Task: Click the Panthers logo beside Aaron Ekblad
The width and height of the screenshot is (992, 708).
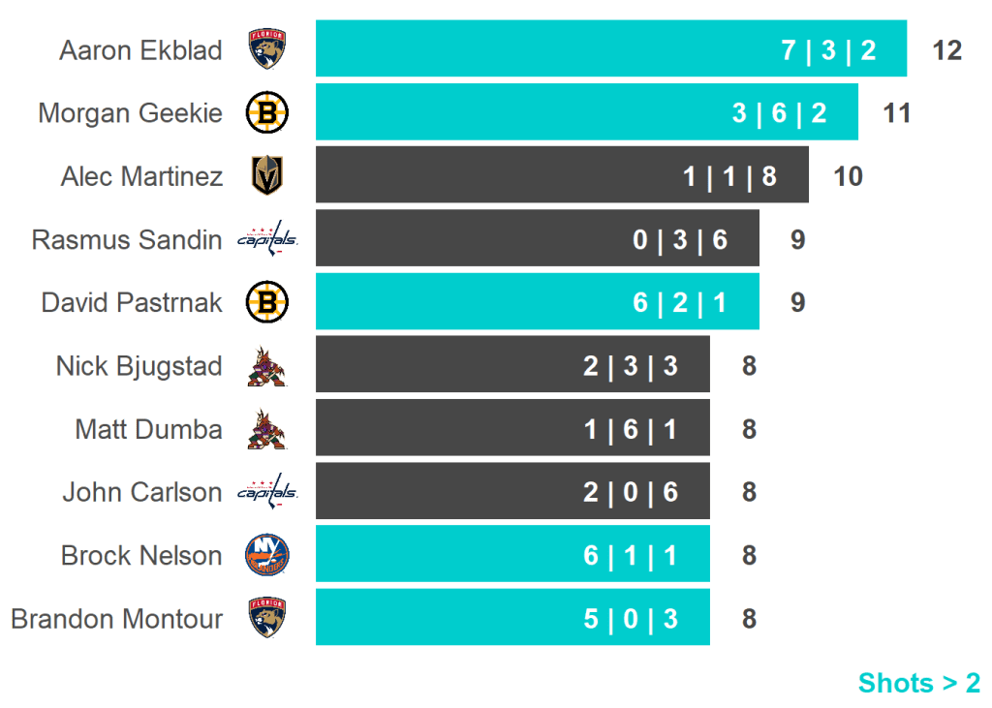Action: point(267,49)
